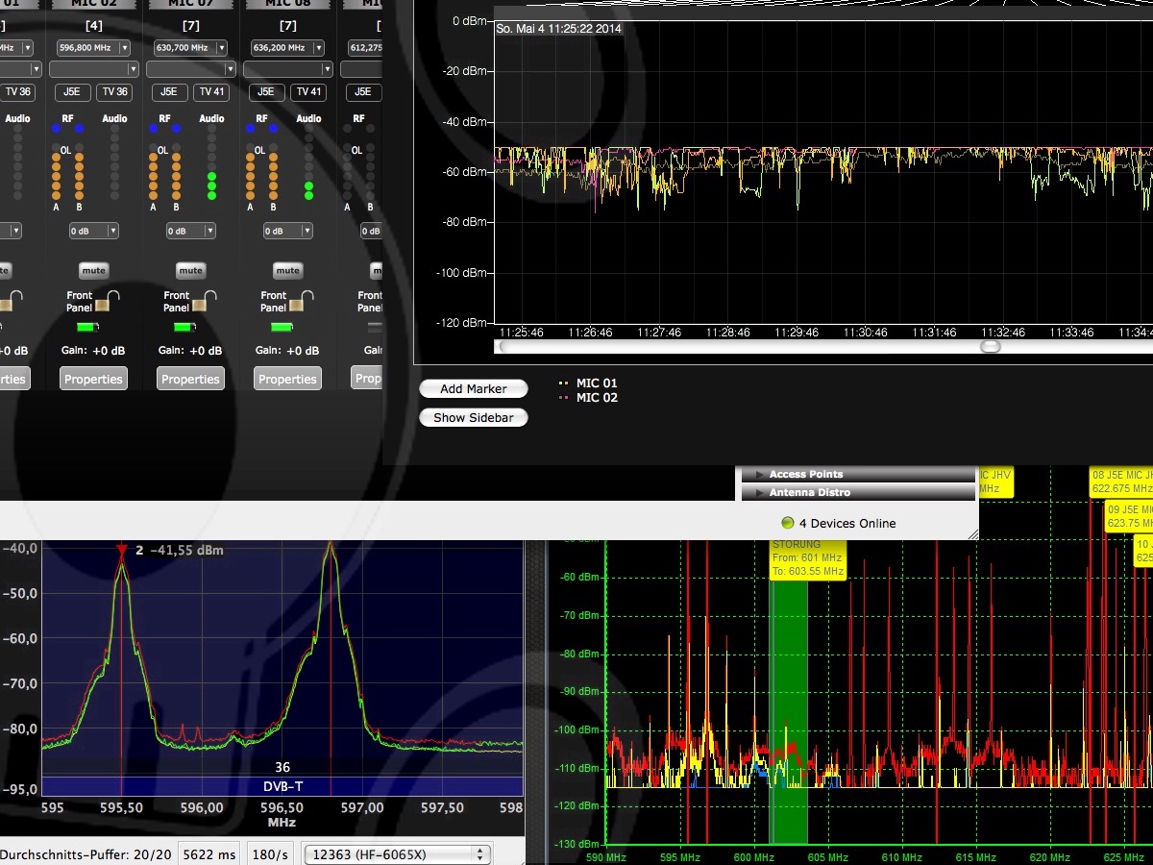Open the blank dropdown under MIC 07 frequency

(191, 69)
